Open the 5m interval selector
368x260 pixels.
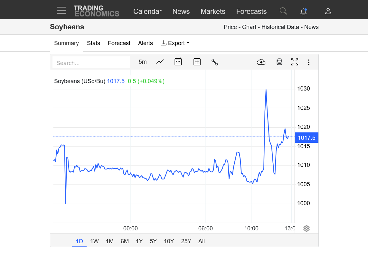[143, 62]
